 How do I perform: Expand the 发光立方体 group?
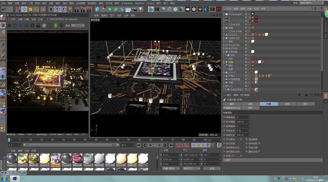coord(224,45)
